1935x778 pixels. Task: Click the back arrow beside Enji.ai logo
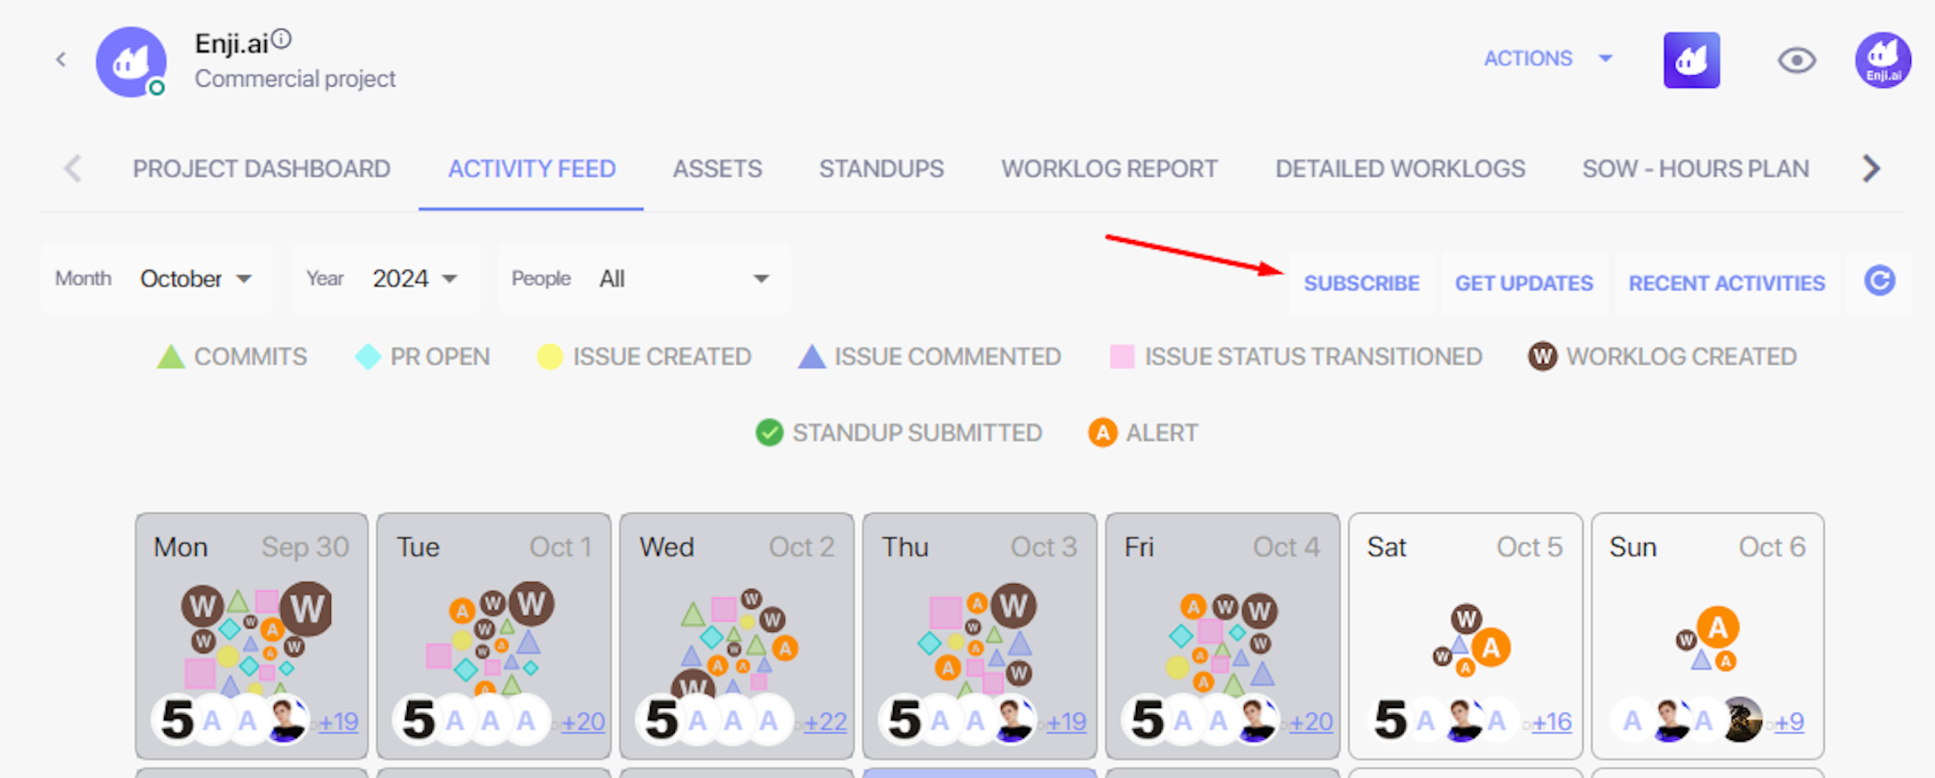tap(60, 59)
